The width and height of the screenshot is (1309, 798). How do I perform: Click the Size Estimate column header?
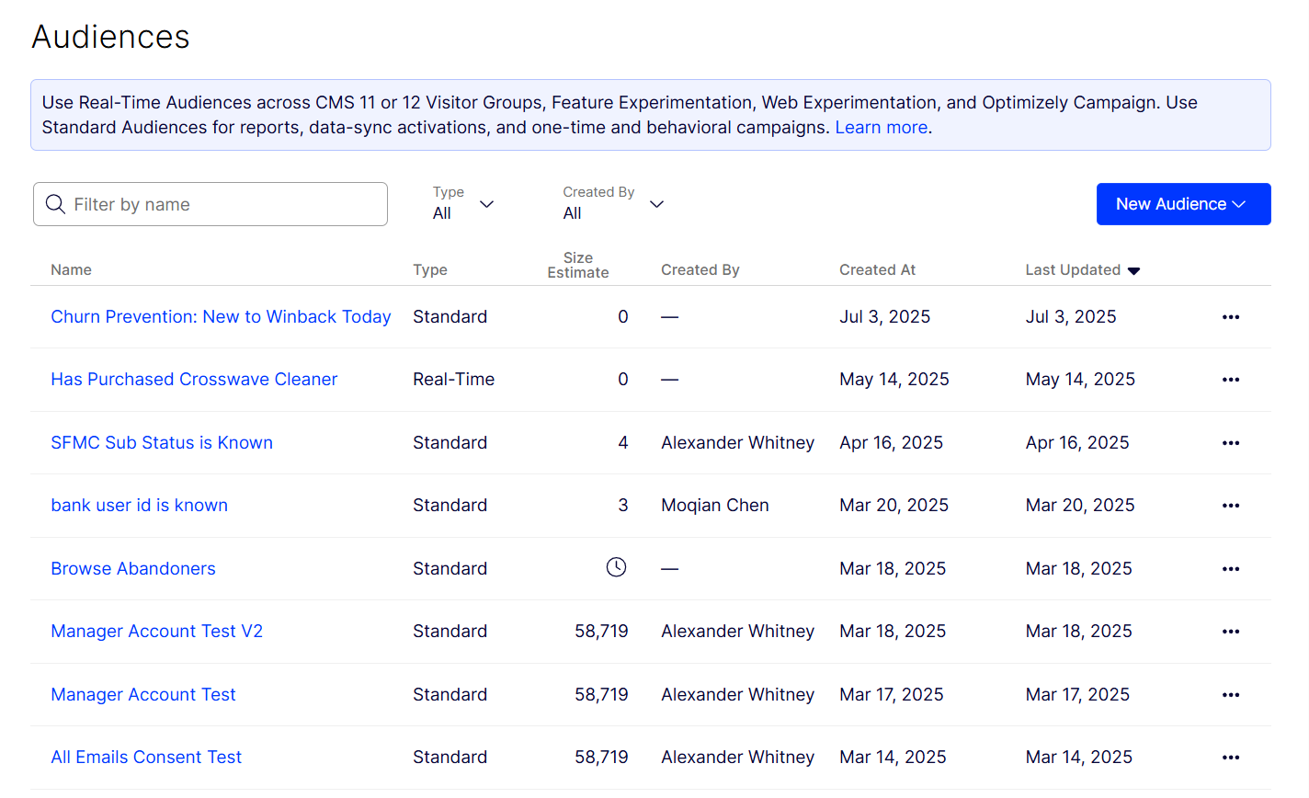(x=577, y=266)
